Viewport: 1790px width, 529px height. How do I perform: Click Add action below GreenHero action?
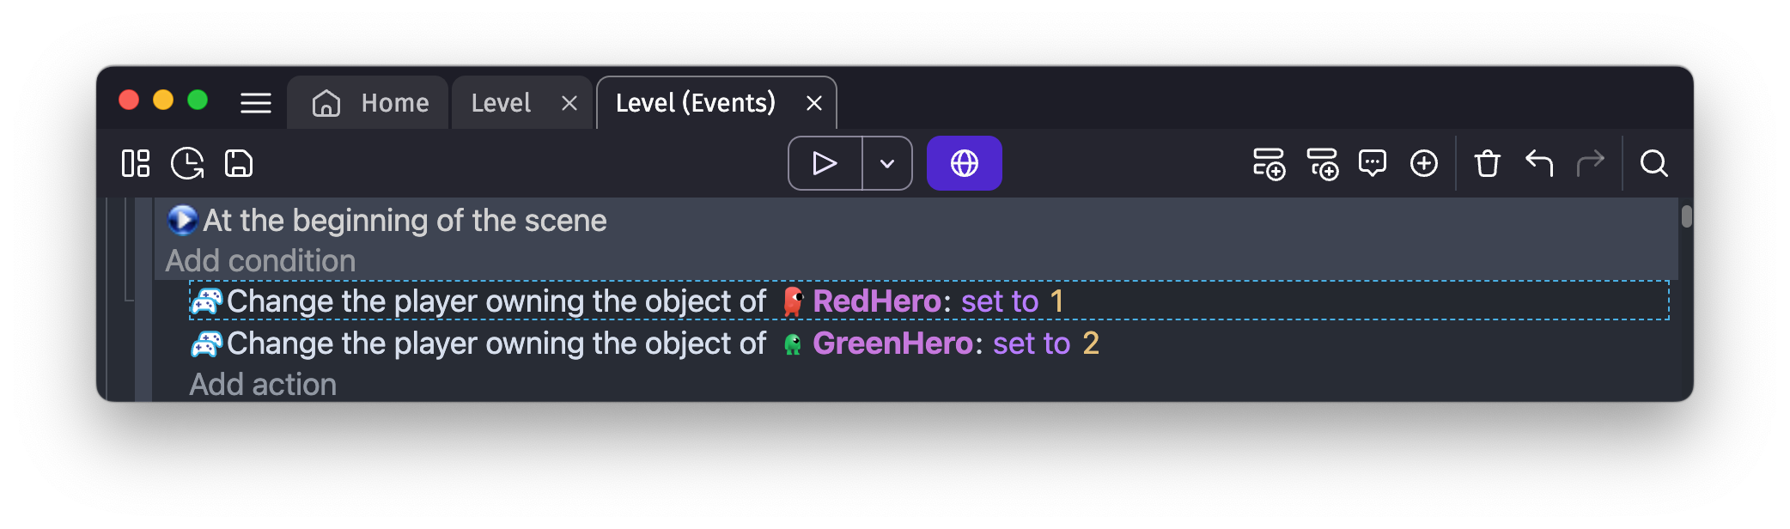click(262, 384)
